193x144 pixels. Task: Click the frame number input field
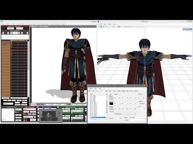click(15, 33)
